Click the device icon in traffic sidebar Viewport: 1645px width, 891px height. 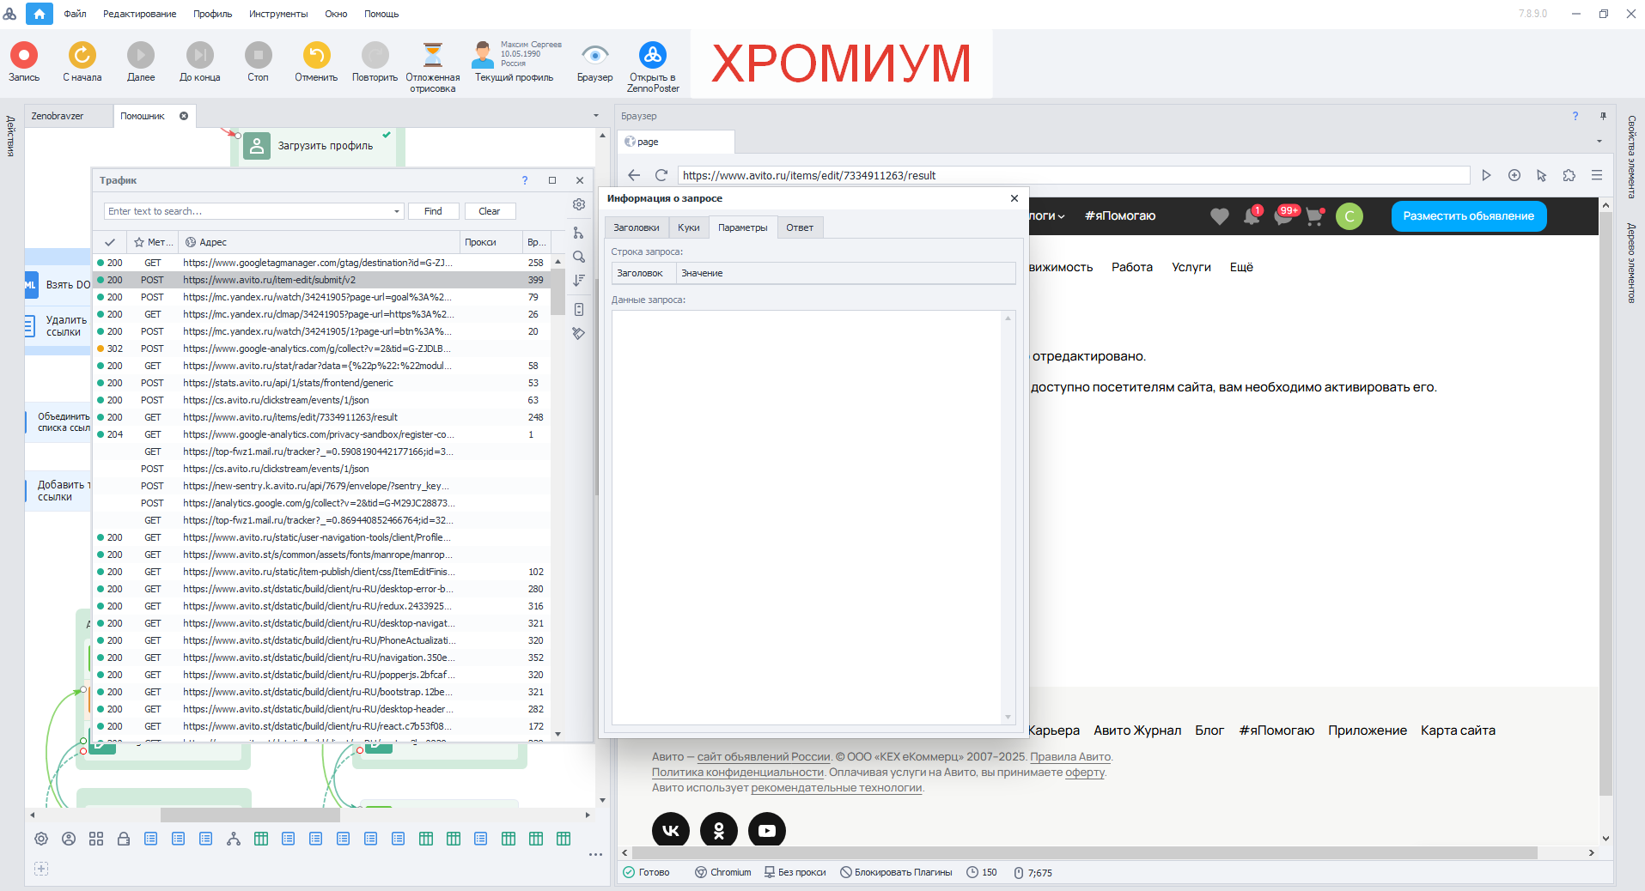click(579, 309)
